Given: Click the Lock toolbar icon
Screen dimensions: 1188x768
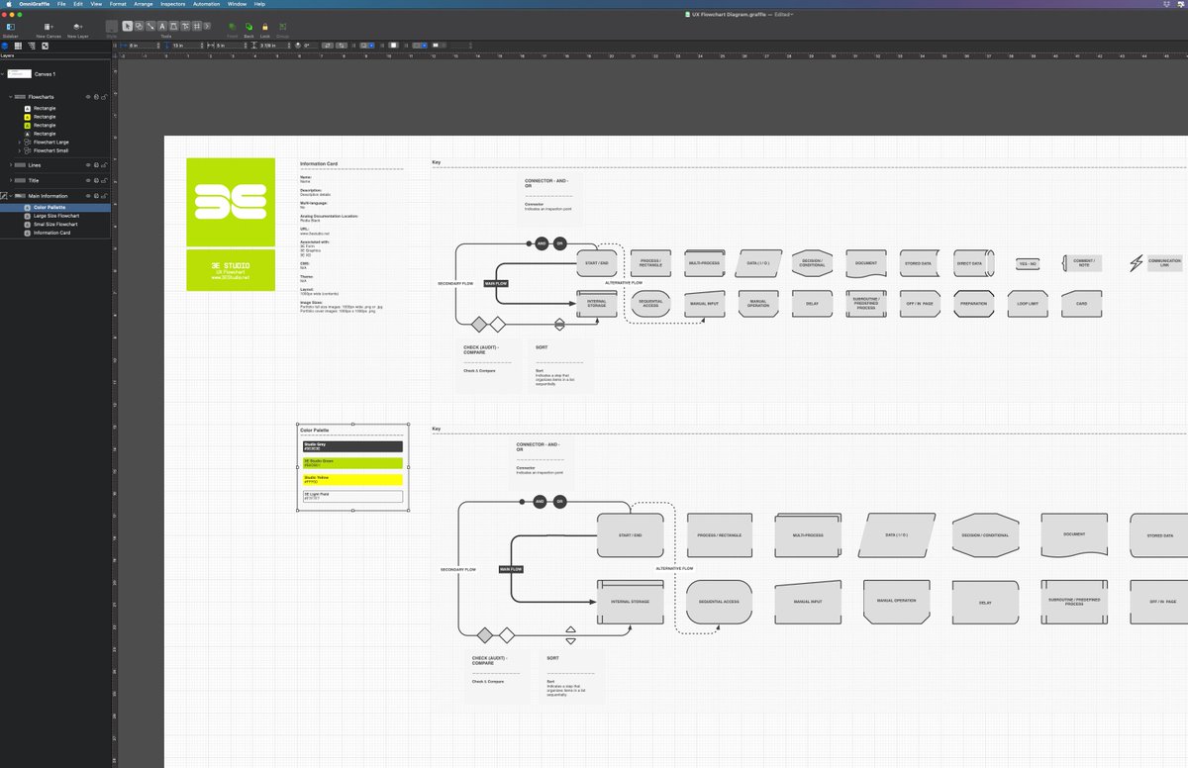Looking at the screenshot, I should tap(264, 26).
